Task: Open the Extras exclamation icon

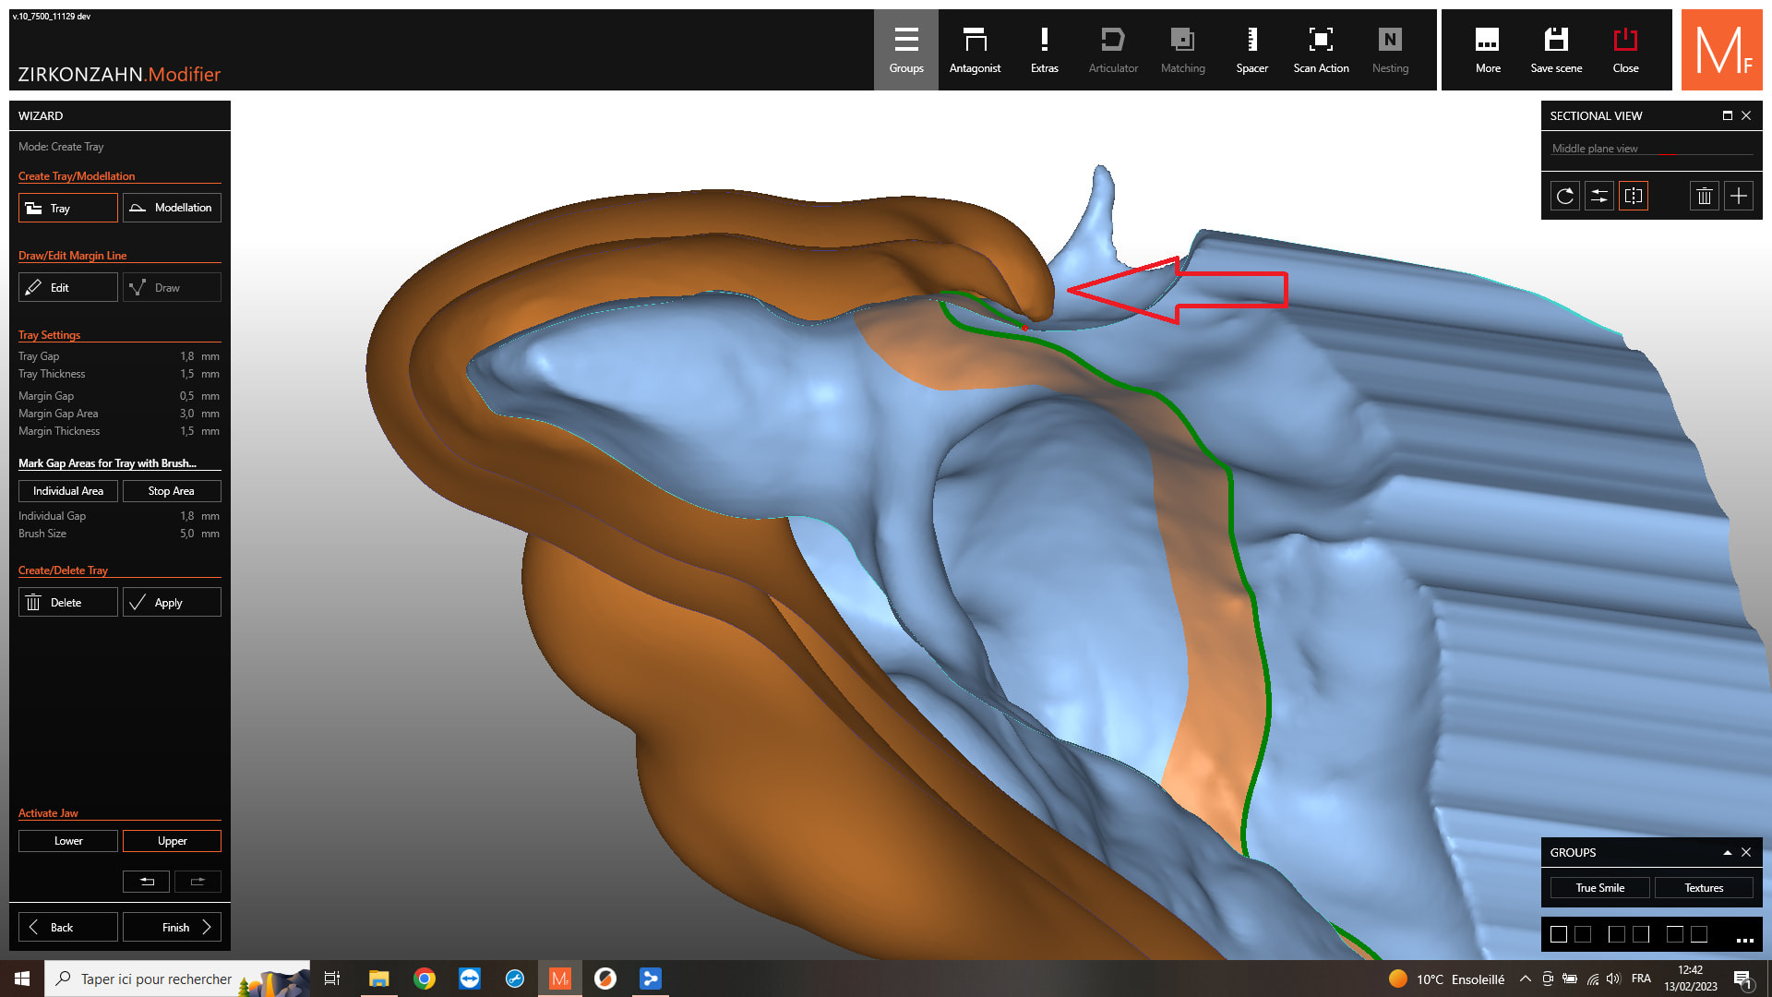Action: pos(1044,50)
